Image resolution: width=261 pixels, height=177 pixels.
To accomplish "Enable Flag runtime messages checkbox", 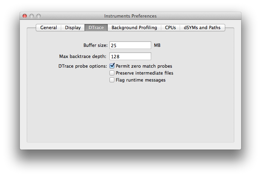I will tap(112, 80).
